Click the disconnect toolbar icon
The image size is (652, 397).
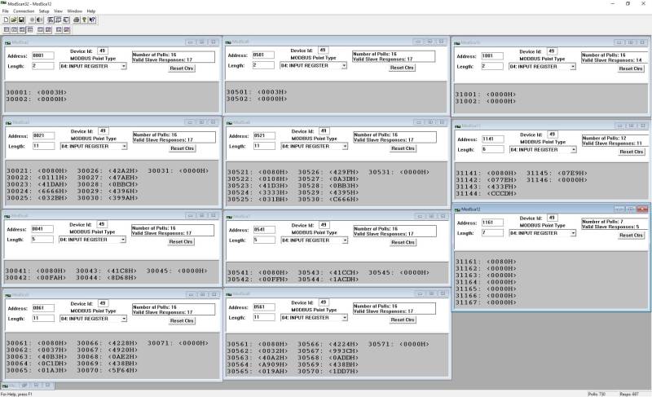tap(41, 19)
